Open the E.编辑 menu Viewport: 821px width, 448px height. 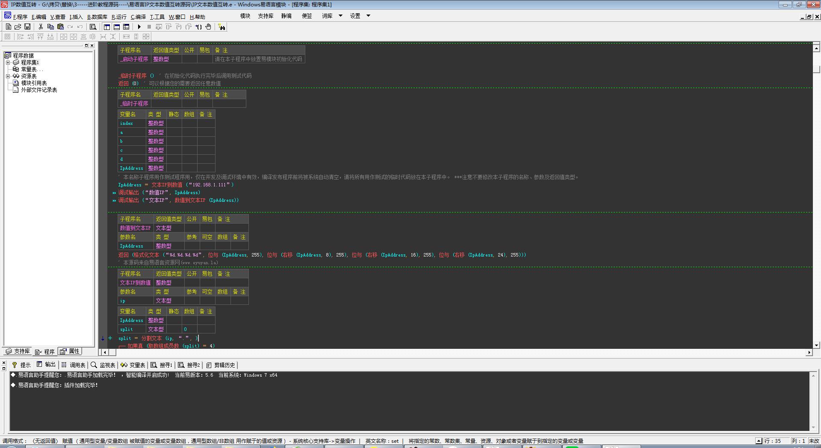39,17
